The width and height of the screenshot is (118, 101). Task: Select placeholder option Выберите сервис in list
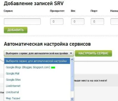coord(37,61)
